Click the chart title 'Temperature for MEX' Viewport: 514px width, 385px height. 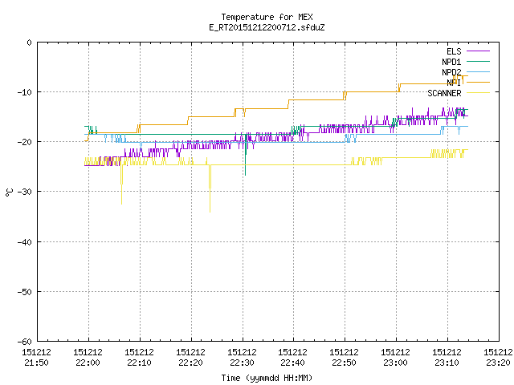click(x=267, y=17)
